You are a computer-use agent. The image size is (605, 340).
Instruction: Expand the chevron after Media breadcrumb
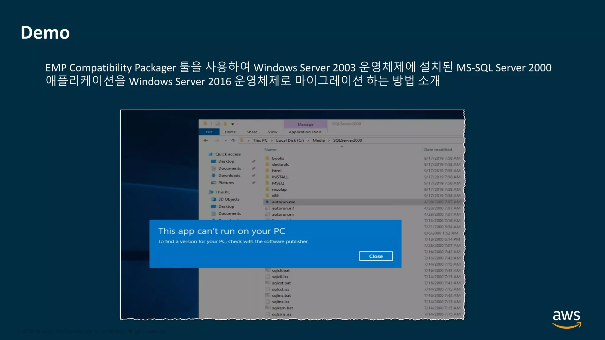click(329, 140)
